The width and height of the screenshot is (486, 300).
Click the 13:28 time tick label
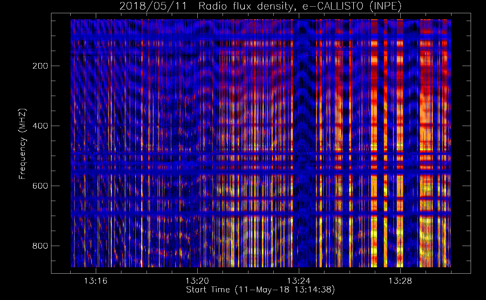[x=400, y=281]
